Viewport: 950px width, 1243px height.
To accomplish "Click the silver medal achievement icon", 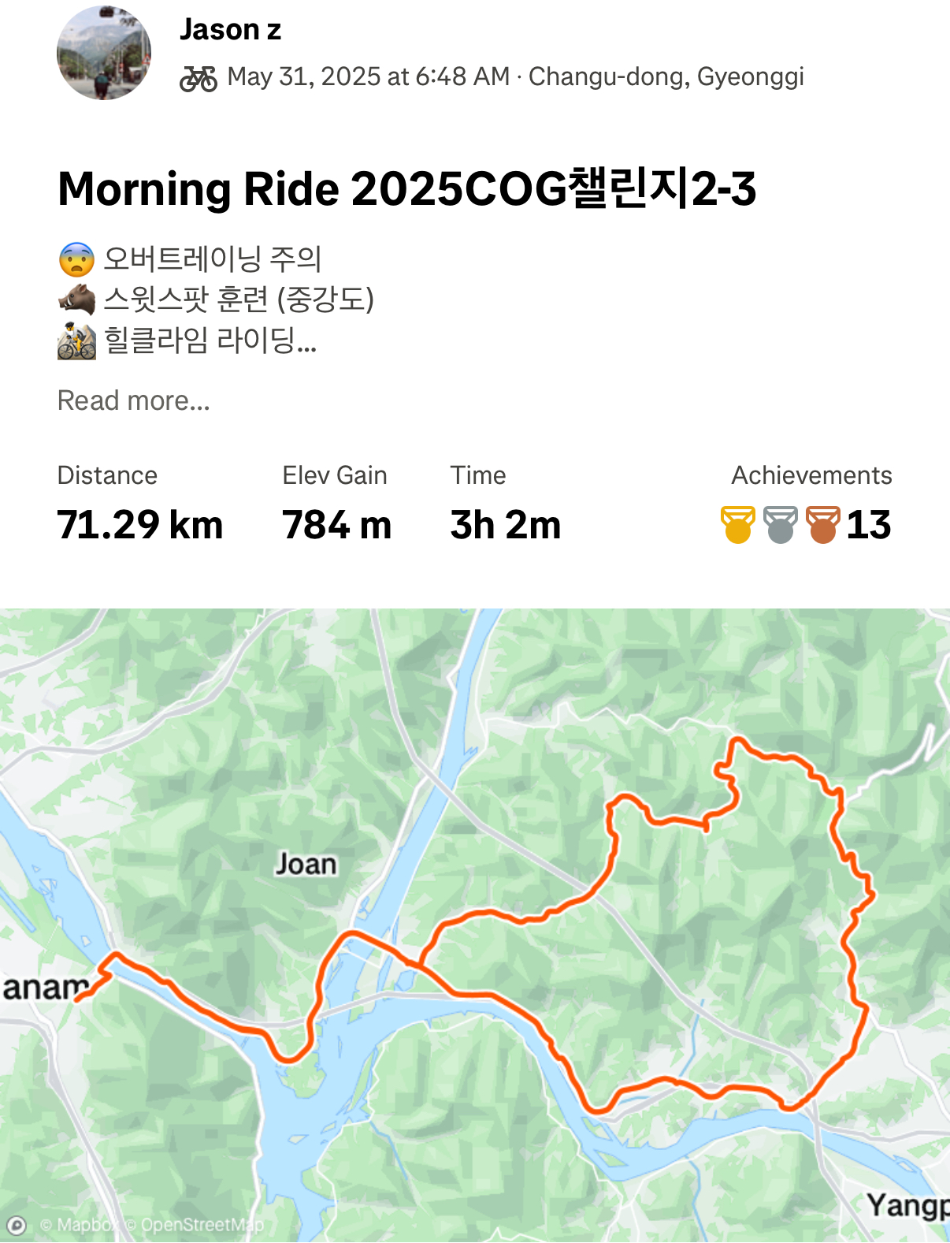I will (x=781, y=525).
